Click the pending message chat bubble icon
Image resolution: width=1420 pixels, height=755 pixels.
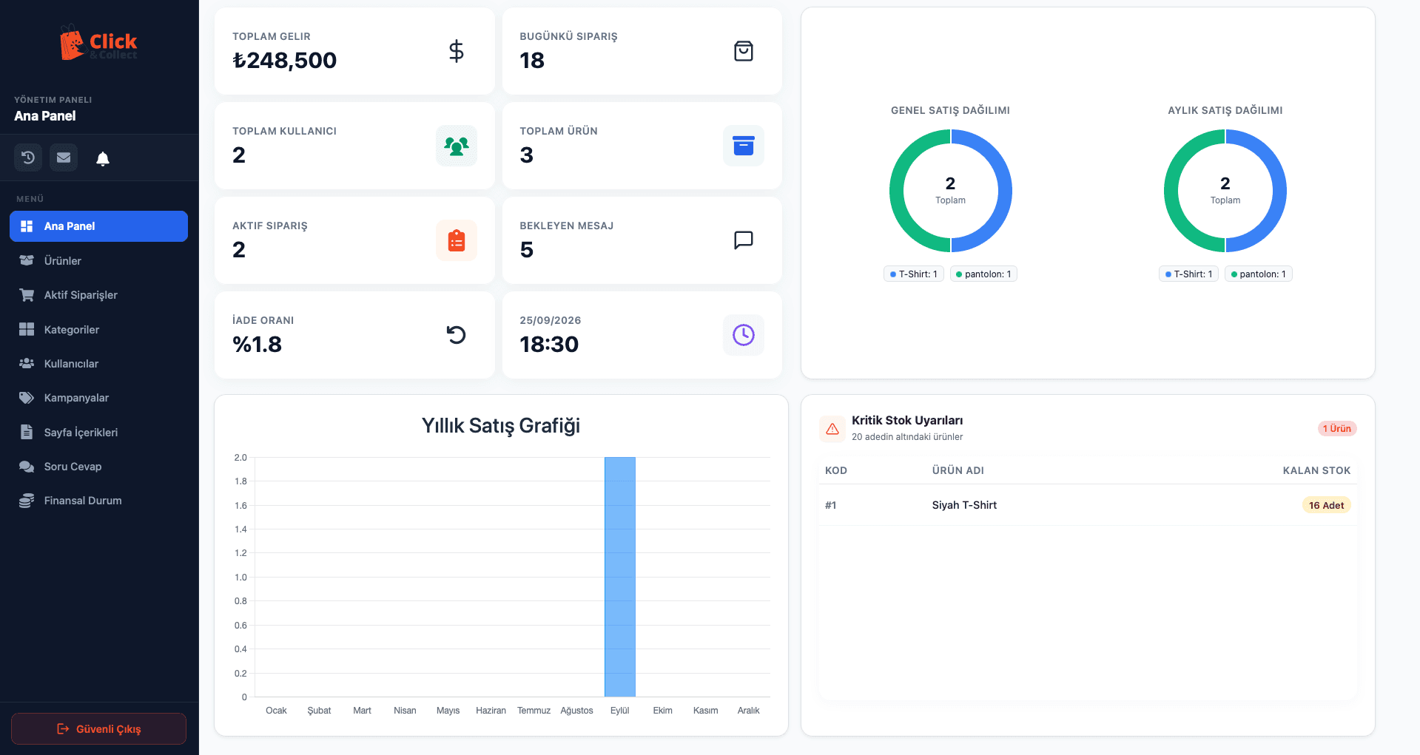pyautogui.click(x=744, y=240)
